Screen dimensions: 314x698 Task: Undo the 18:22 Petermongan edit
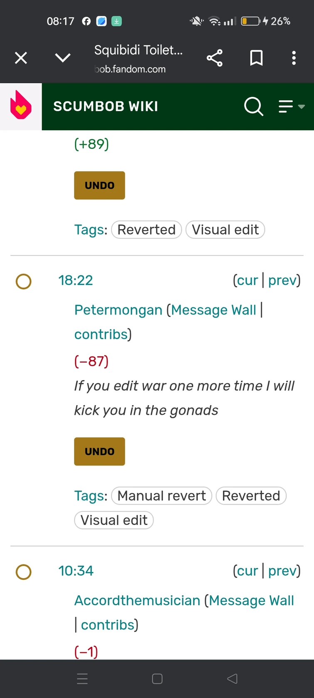pyautogui.click(x=99, y=451)
